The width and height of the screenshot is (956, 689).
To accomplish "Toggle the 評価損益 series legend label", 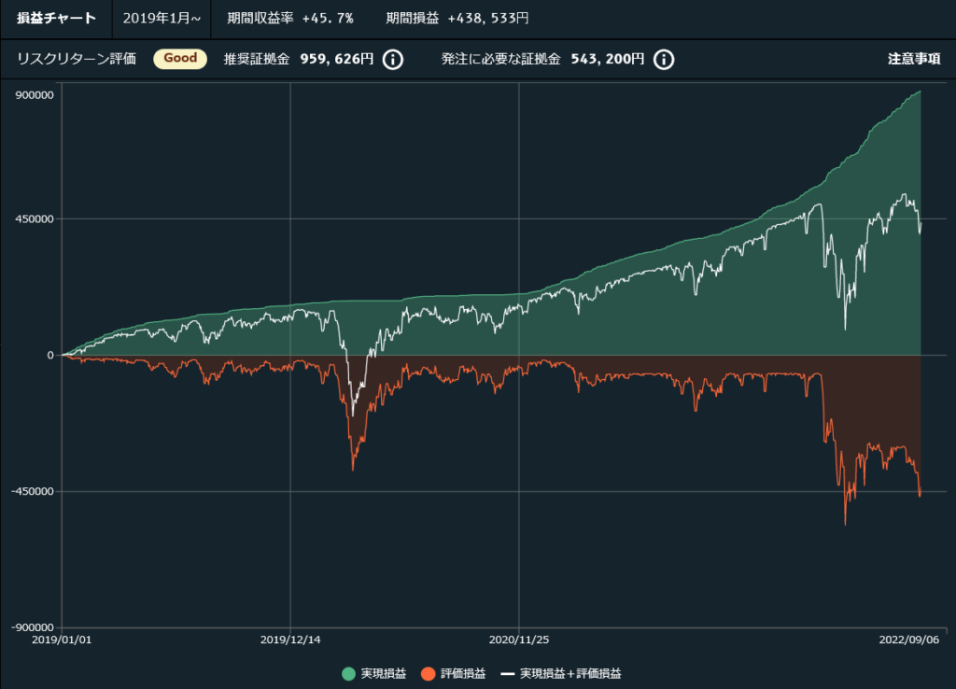I will 462,673.
